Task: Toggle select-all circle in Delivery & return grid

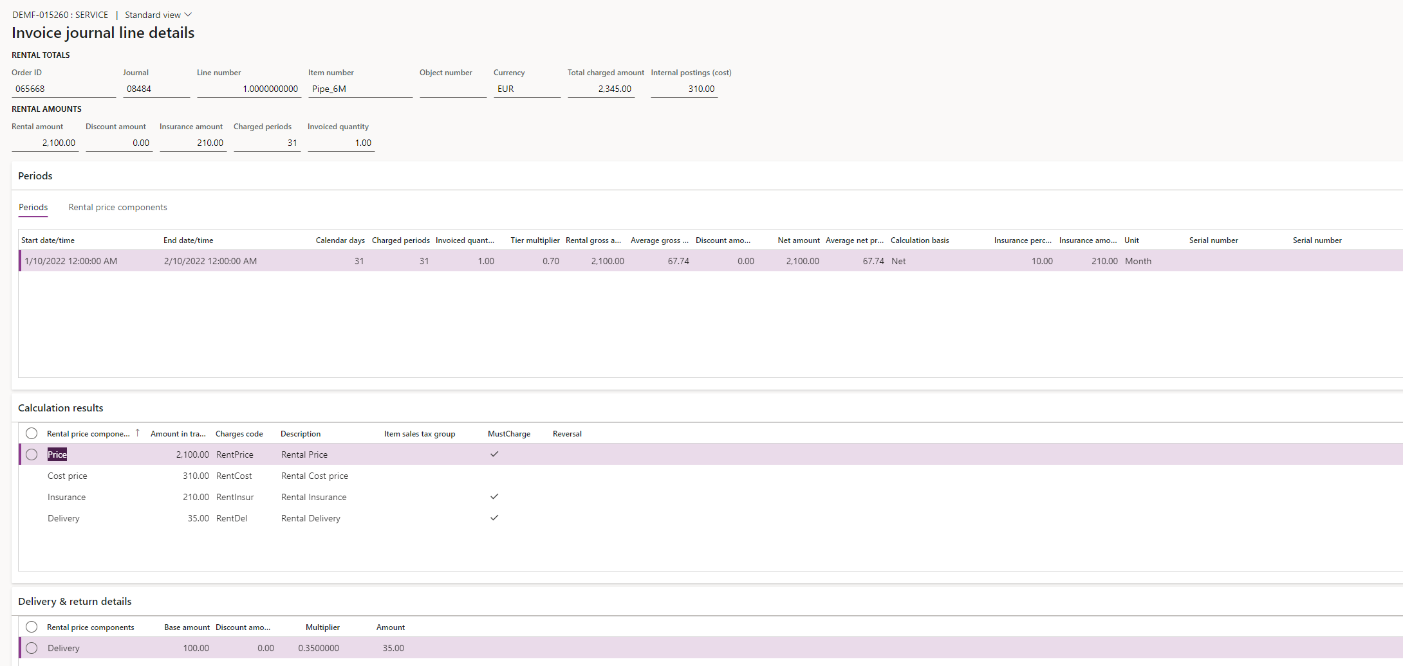Action: (x=32, y=627)
